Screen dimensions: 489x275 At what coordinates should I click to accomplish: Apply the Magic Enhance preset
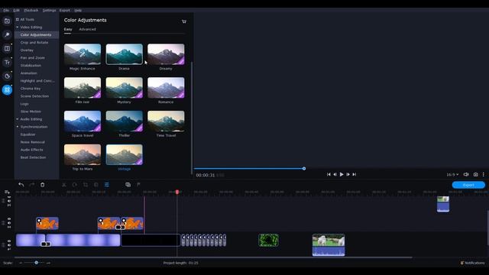pyautogui.click(x=83, y=54)
